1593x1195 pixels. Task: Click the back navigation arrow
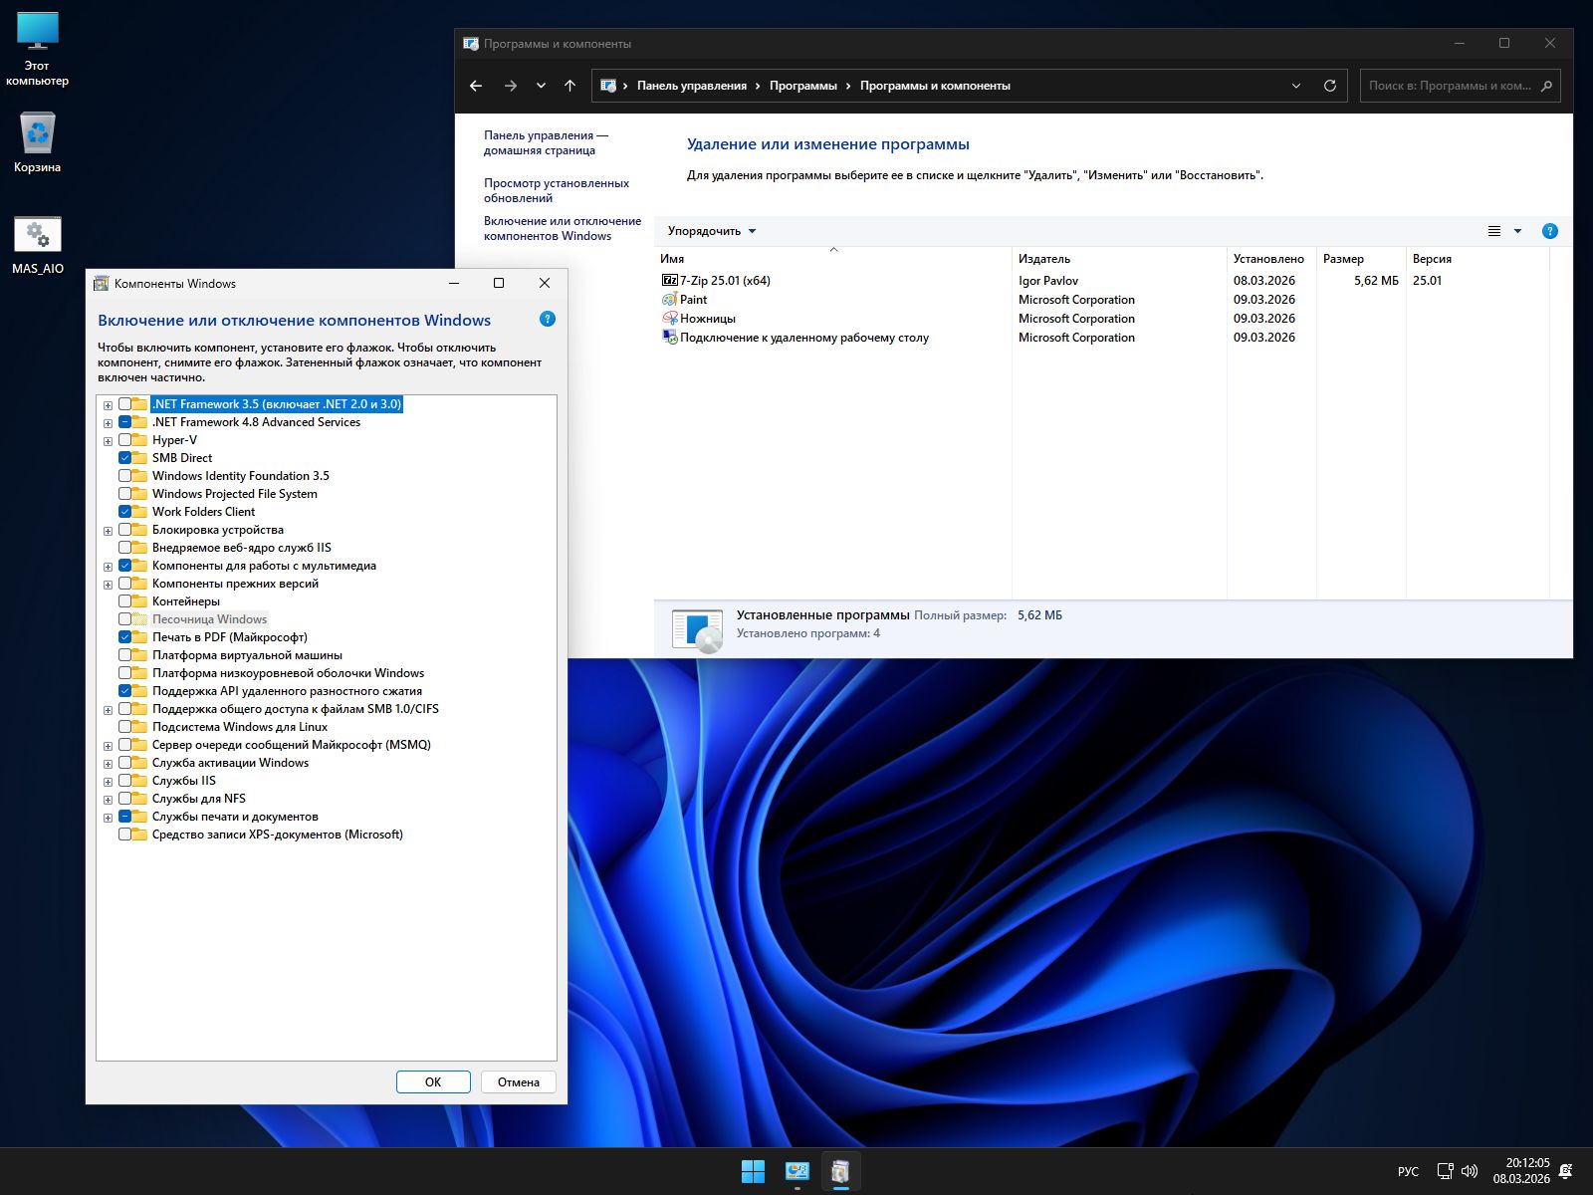[x=476, y=86]
